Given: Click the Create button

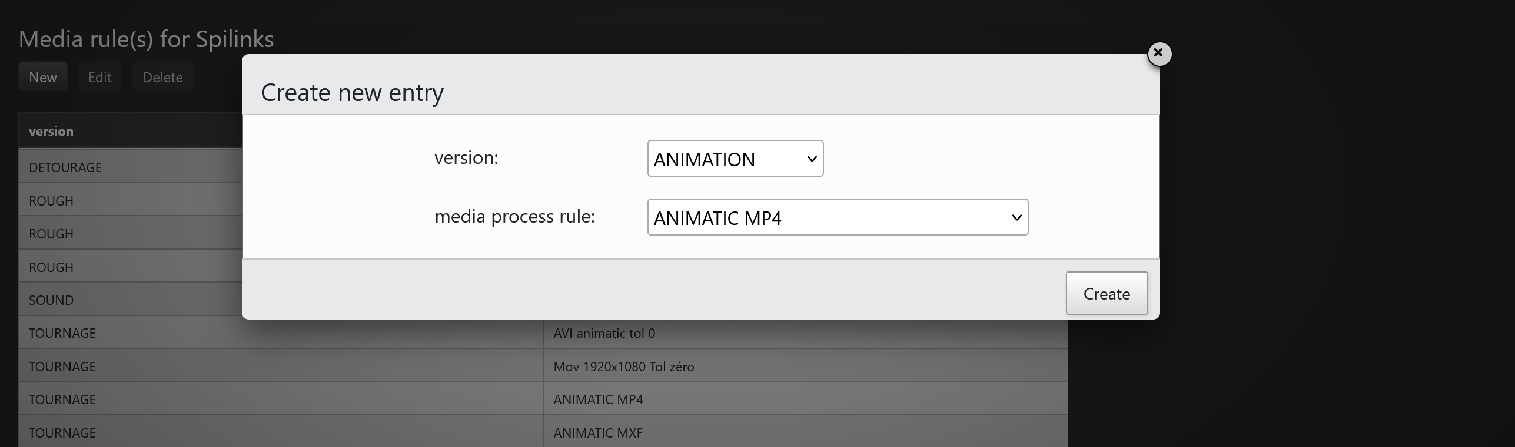Looking at the screenshot, I should [1106, 293].
